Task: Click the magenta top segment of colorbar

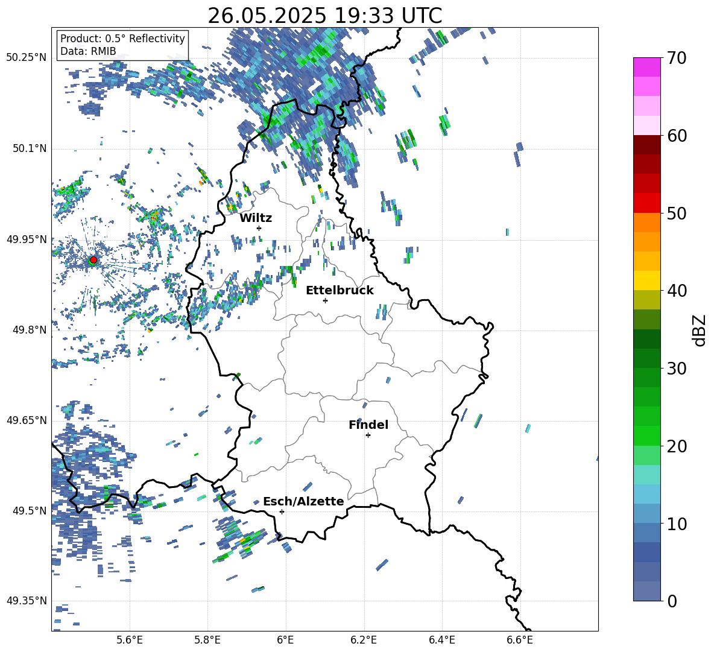Action: click(x=647, y=67)
